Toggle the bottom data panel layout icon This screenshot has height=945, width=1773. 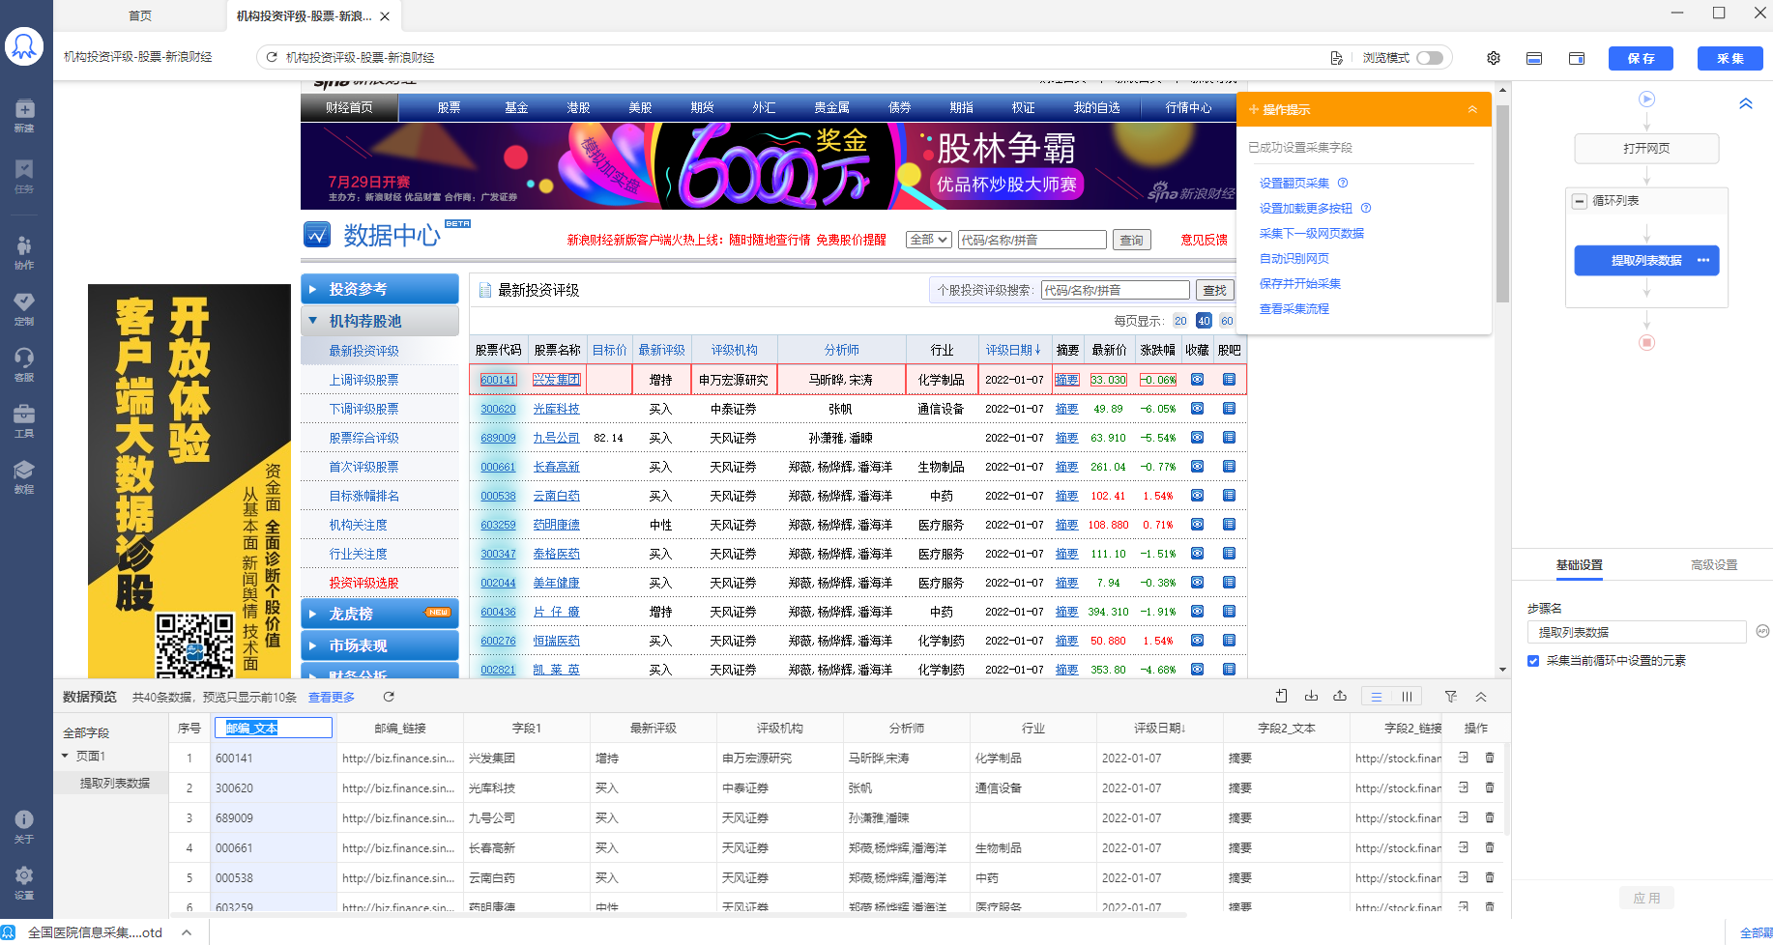point(1534,58)
